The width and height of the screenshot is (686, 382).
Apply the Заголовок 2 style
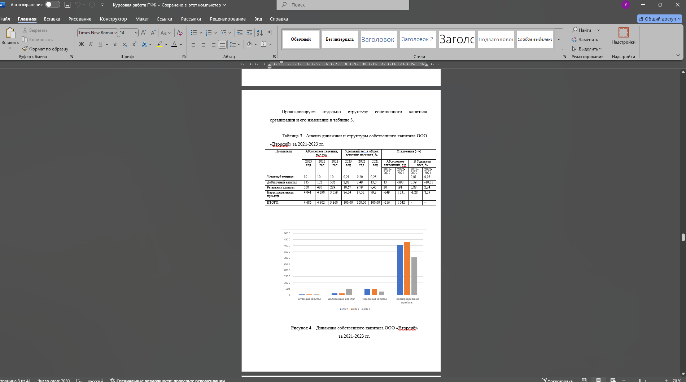(418, 39)
